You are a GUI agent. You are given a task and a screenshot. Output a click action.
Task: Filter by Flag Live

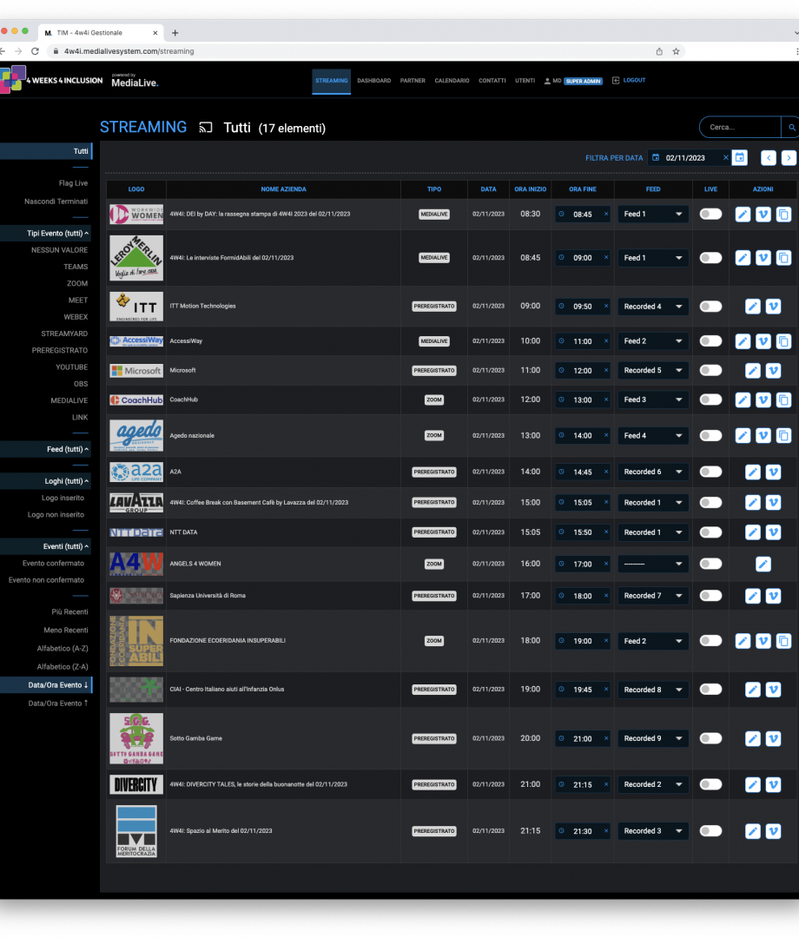click(x=73, y=183)
